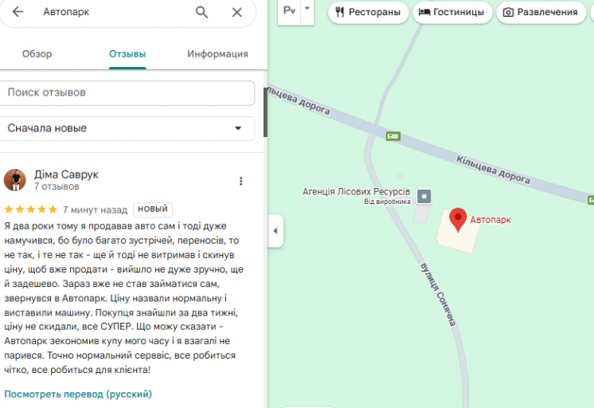Click the red Автопарк map pin

click(x=458, y=220)
